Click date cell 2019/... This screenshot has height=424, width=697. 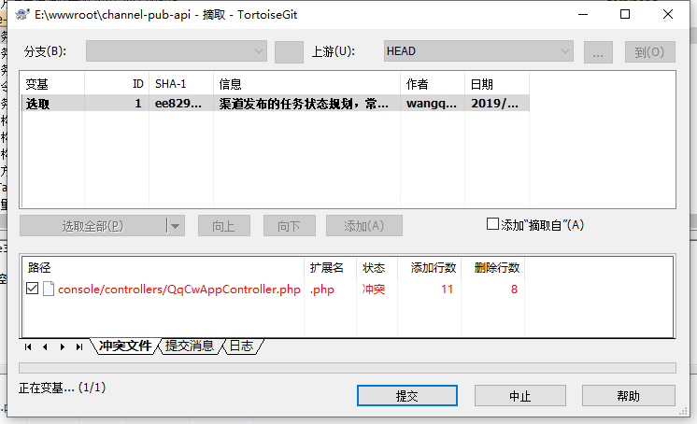[495, 104]
